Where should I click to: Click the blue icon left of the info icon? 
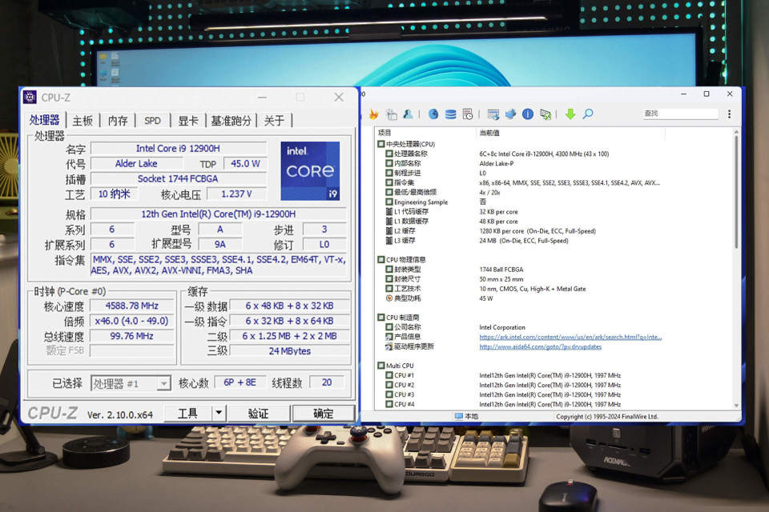coord(510,114)
